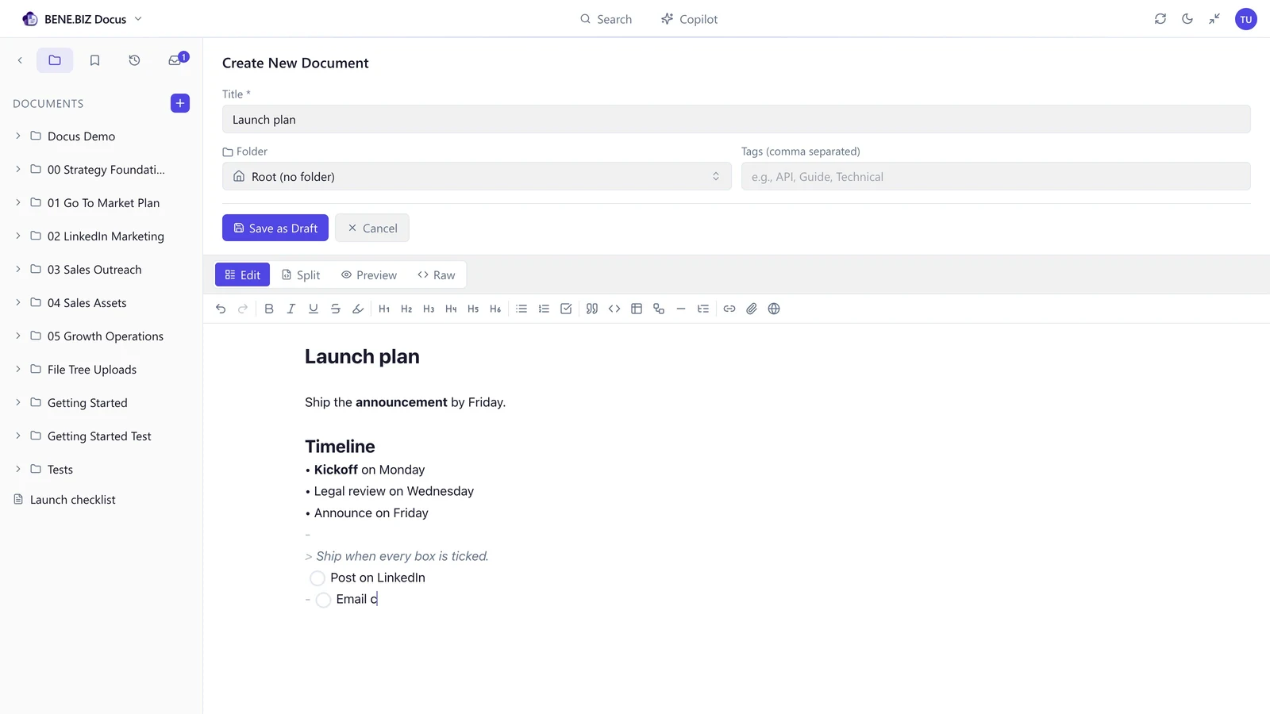Image resolution: width=1270 pixels, height=714 pixels.
Task: Toggle dark mode with the moon icon
Action: coord(1187,19)
